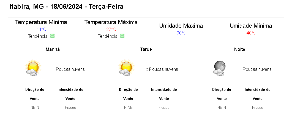Click the night Fracos wind intensity value
292x114 pixels.
257,108
